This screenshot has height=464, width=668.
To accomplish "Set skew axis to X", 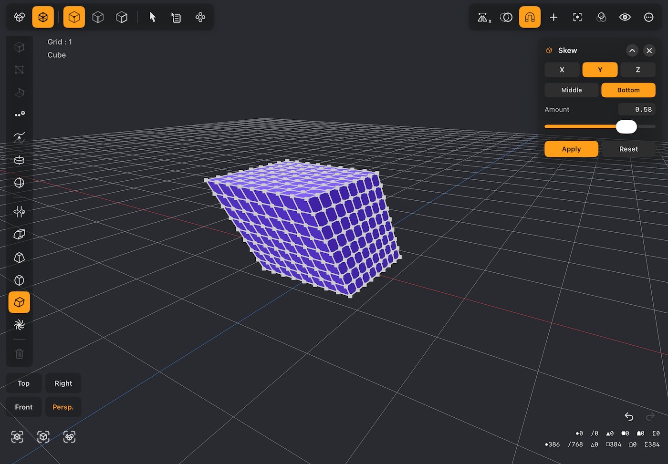I will coord(562,70).
